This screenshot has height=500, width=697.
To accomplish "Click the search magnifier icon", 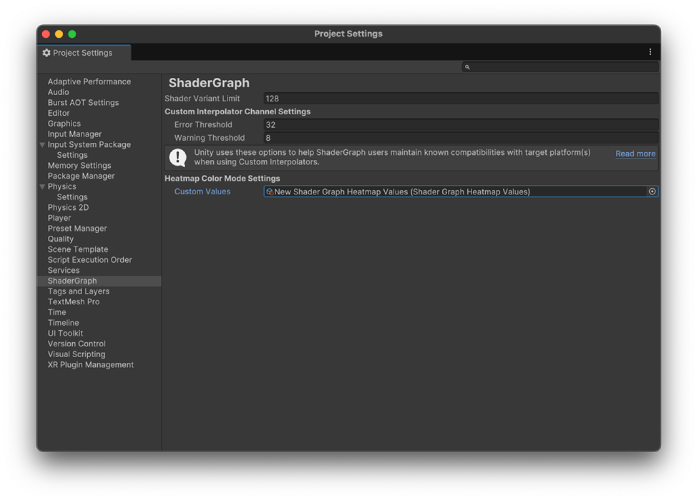I will (x=467, y=67).
